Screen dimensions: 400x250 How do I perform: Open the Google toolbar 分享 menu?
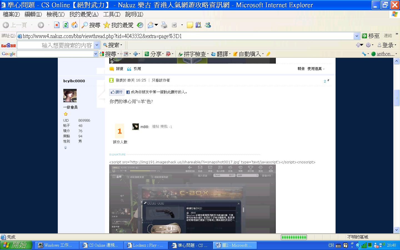coord(154,54)
